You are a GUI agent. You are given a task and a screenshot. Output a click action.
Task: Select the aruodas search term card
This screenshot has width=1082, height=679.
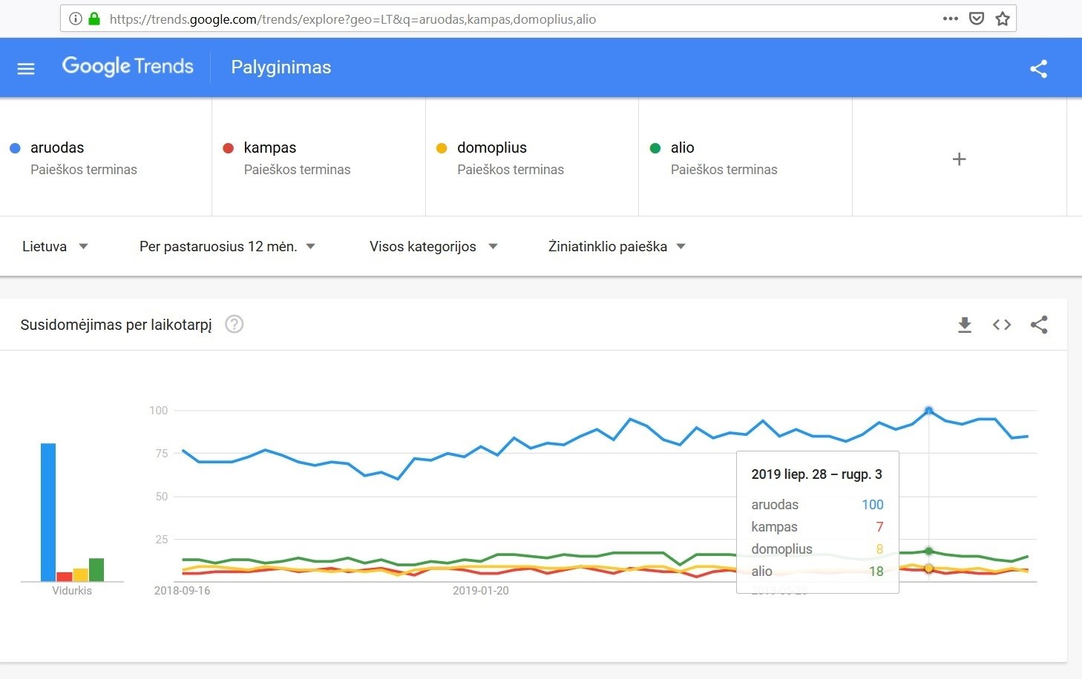pos(106,158)
